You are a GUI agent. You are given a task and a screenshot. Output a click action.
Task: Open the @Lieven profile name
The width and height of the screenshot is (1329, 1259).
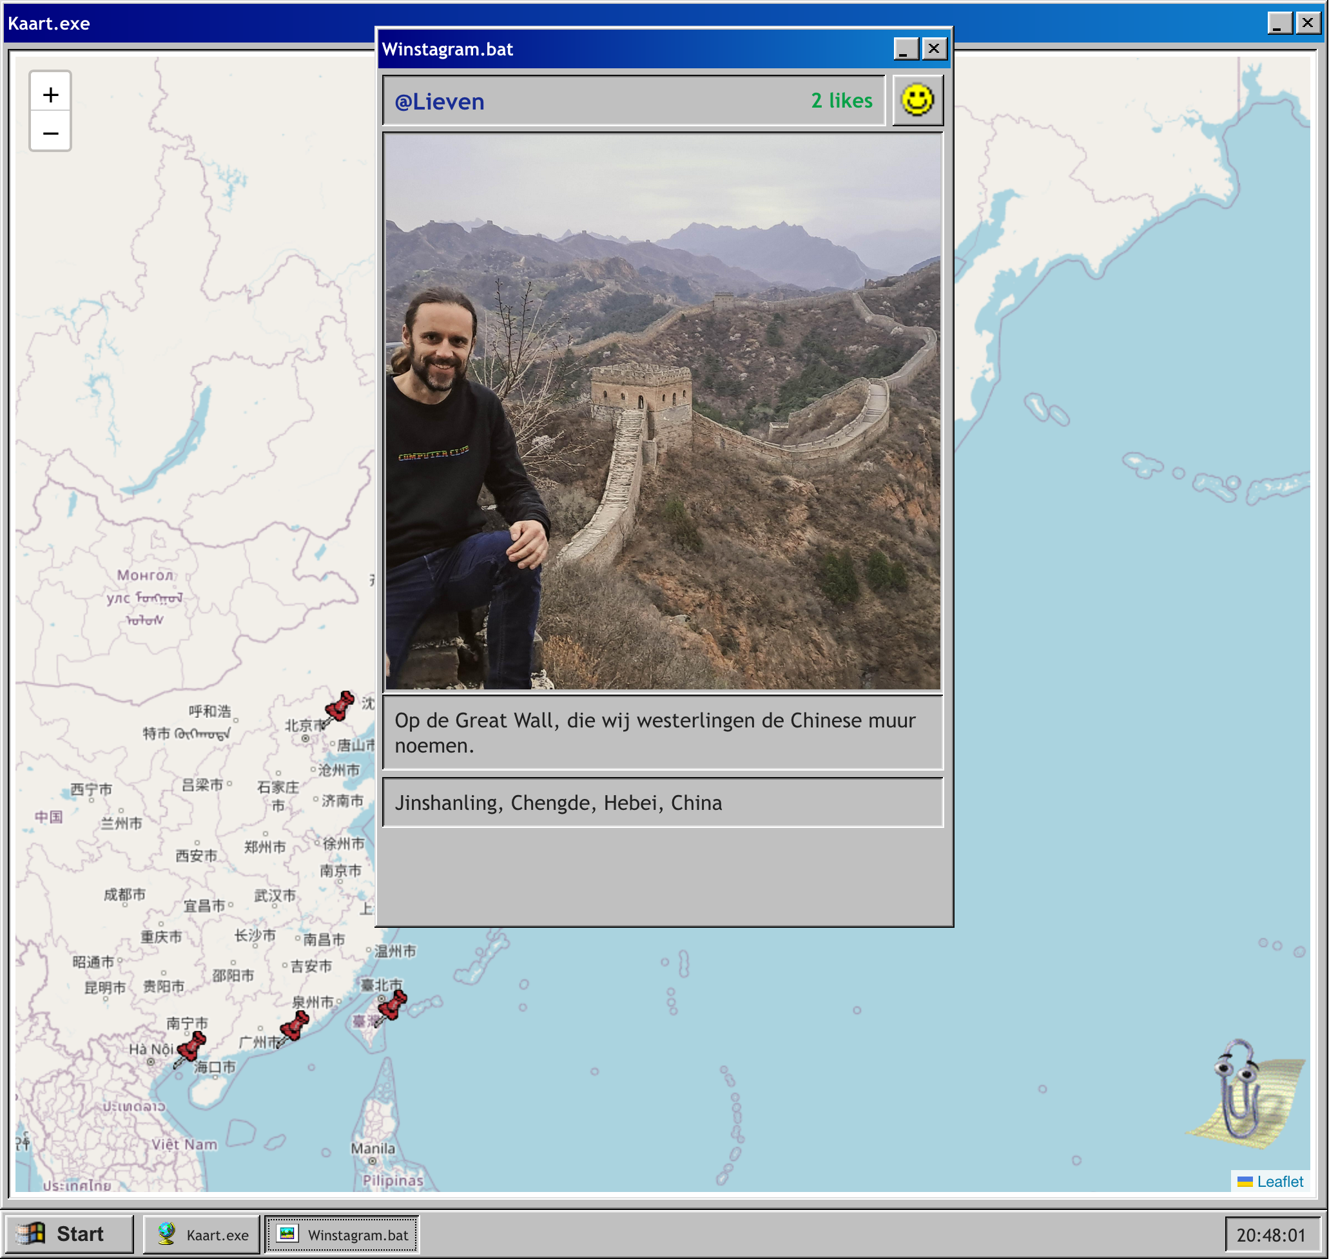coord(439,101)
